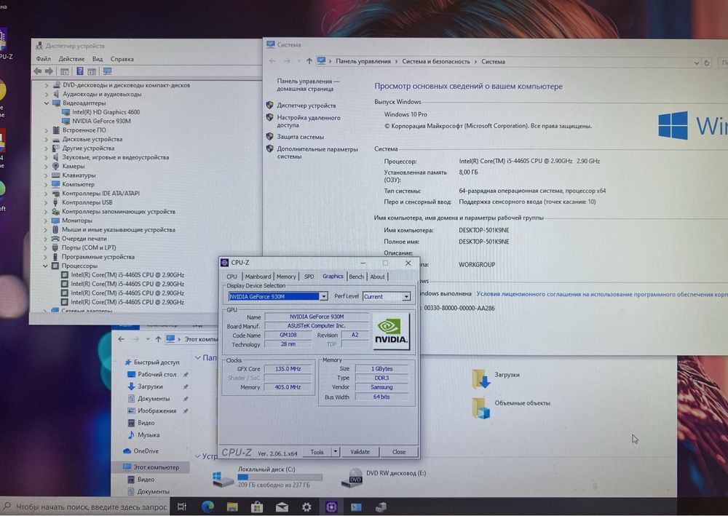Open Дополнительные параметры системы link
Image resolution: width=728 pixels, height=516 pixels.
[317, 153]
